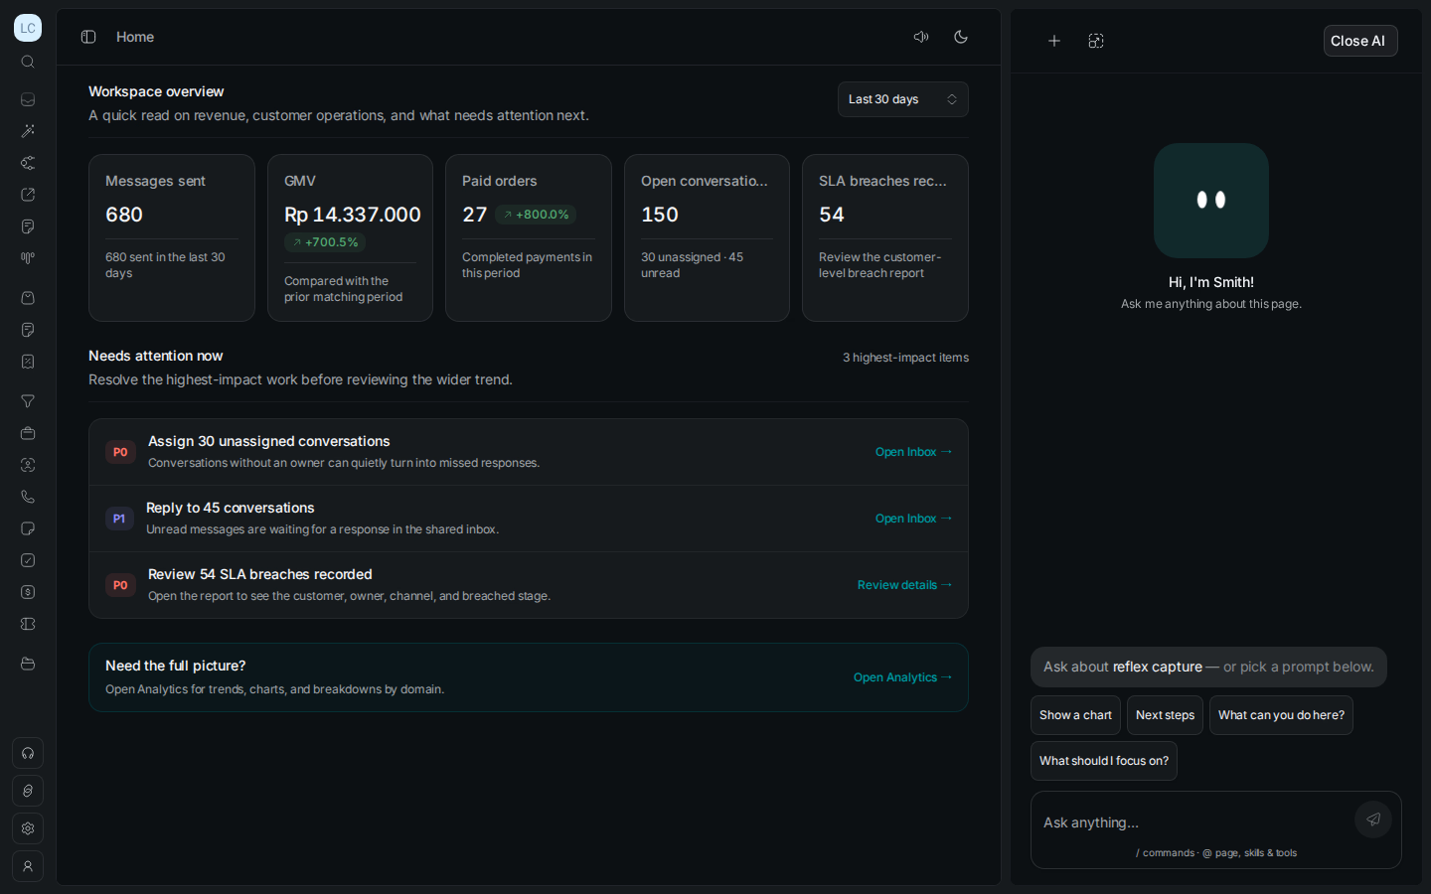Screen dimensions: 1431x894
Task: Click the Smith assistant avatar
Action: click(x=1211, y=201)
